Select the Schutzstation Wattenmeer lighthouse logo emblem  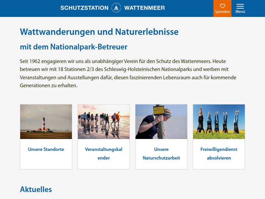[x=116, y=8]
